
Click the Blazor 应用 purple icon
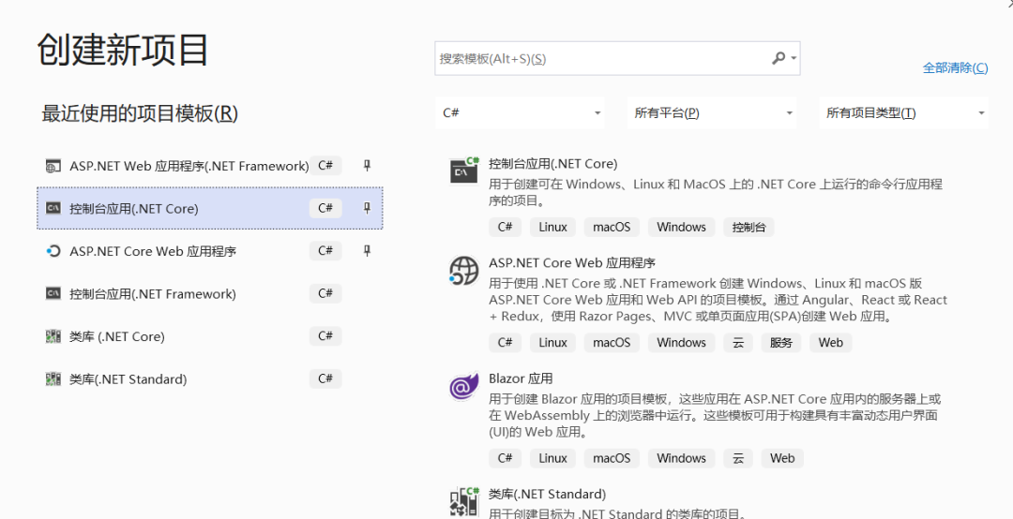point(464,386)
